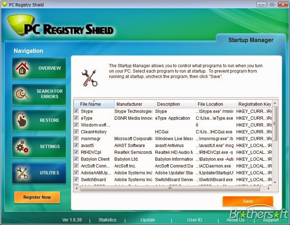Uncheck the CleanHistory startup entry

(76, 132)
